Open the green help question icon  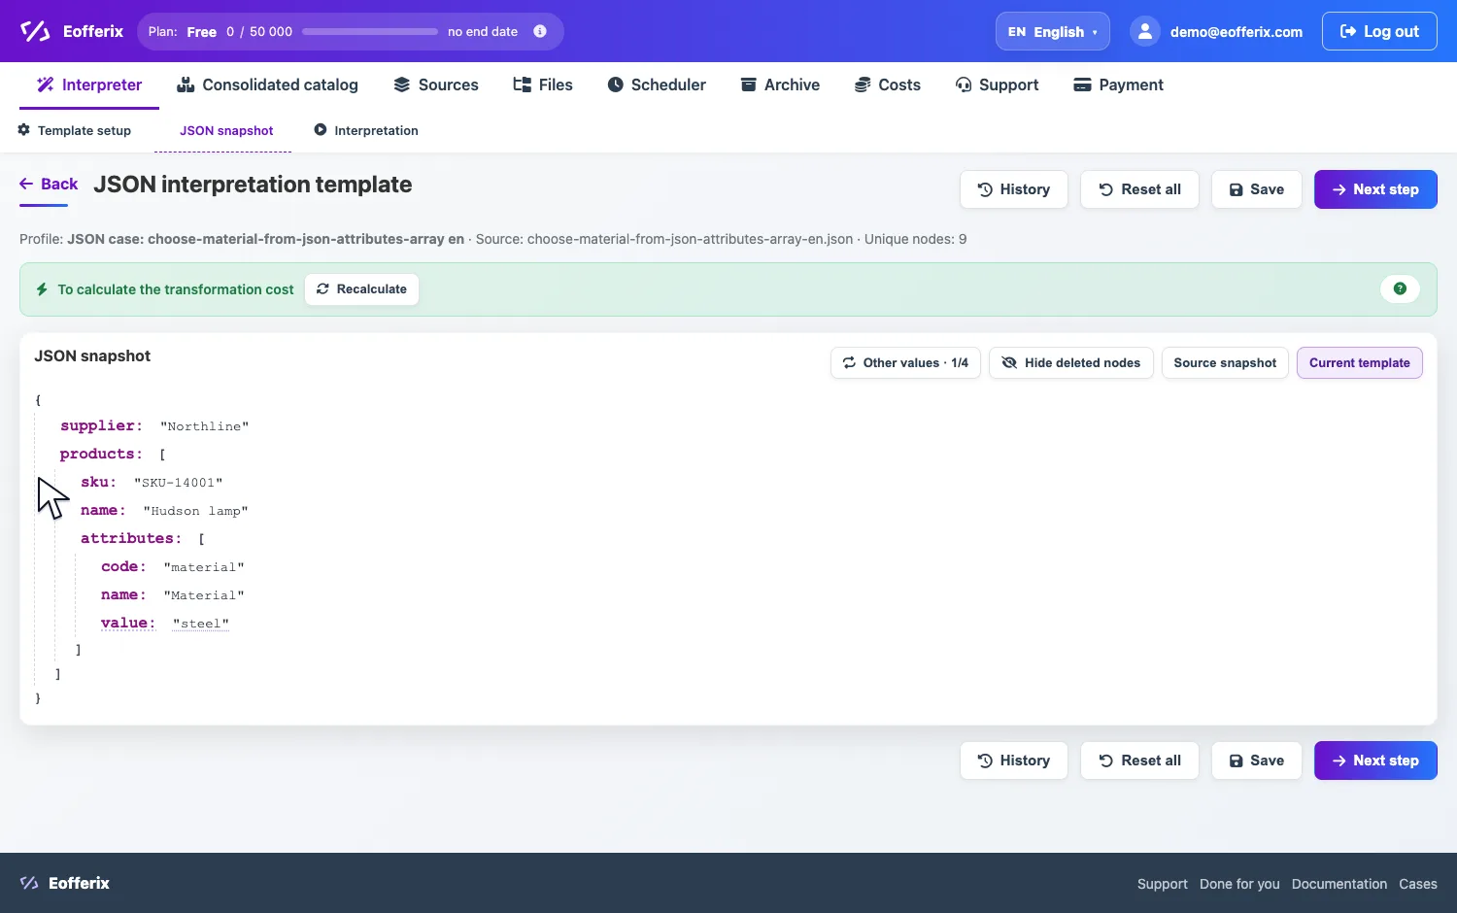coord(1400,288)
